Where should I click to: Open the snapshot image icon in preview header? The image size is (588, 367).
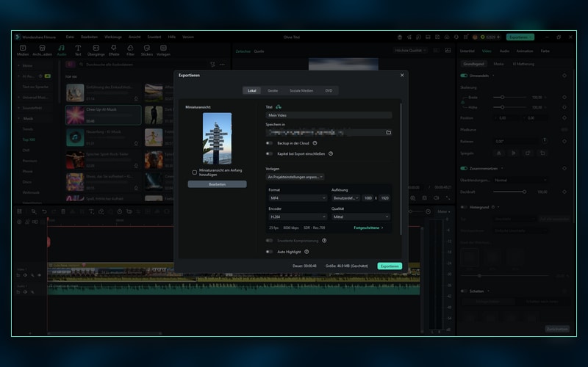tap(448, 50)
